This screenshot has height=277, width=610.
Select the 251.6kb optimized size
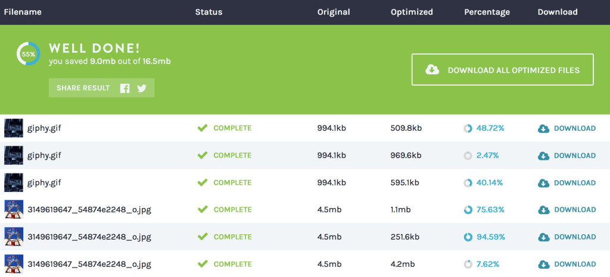[x=406, y=237]
